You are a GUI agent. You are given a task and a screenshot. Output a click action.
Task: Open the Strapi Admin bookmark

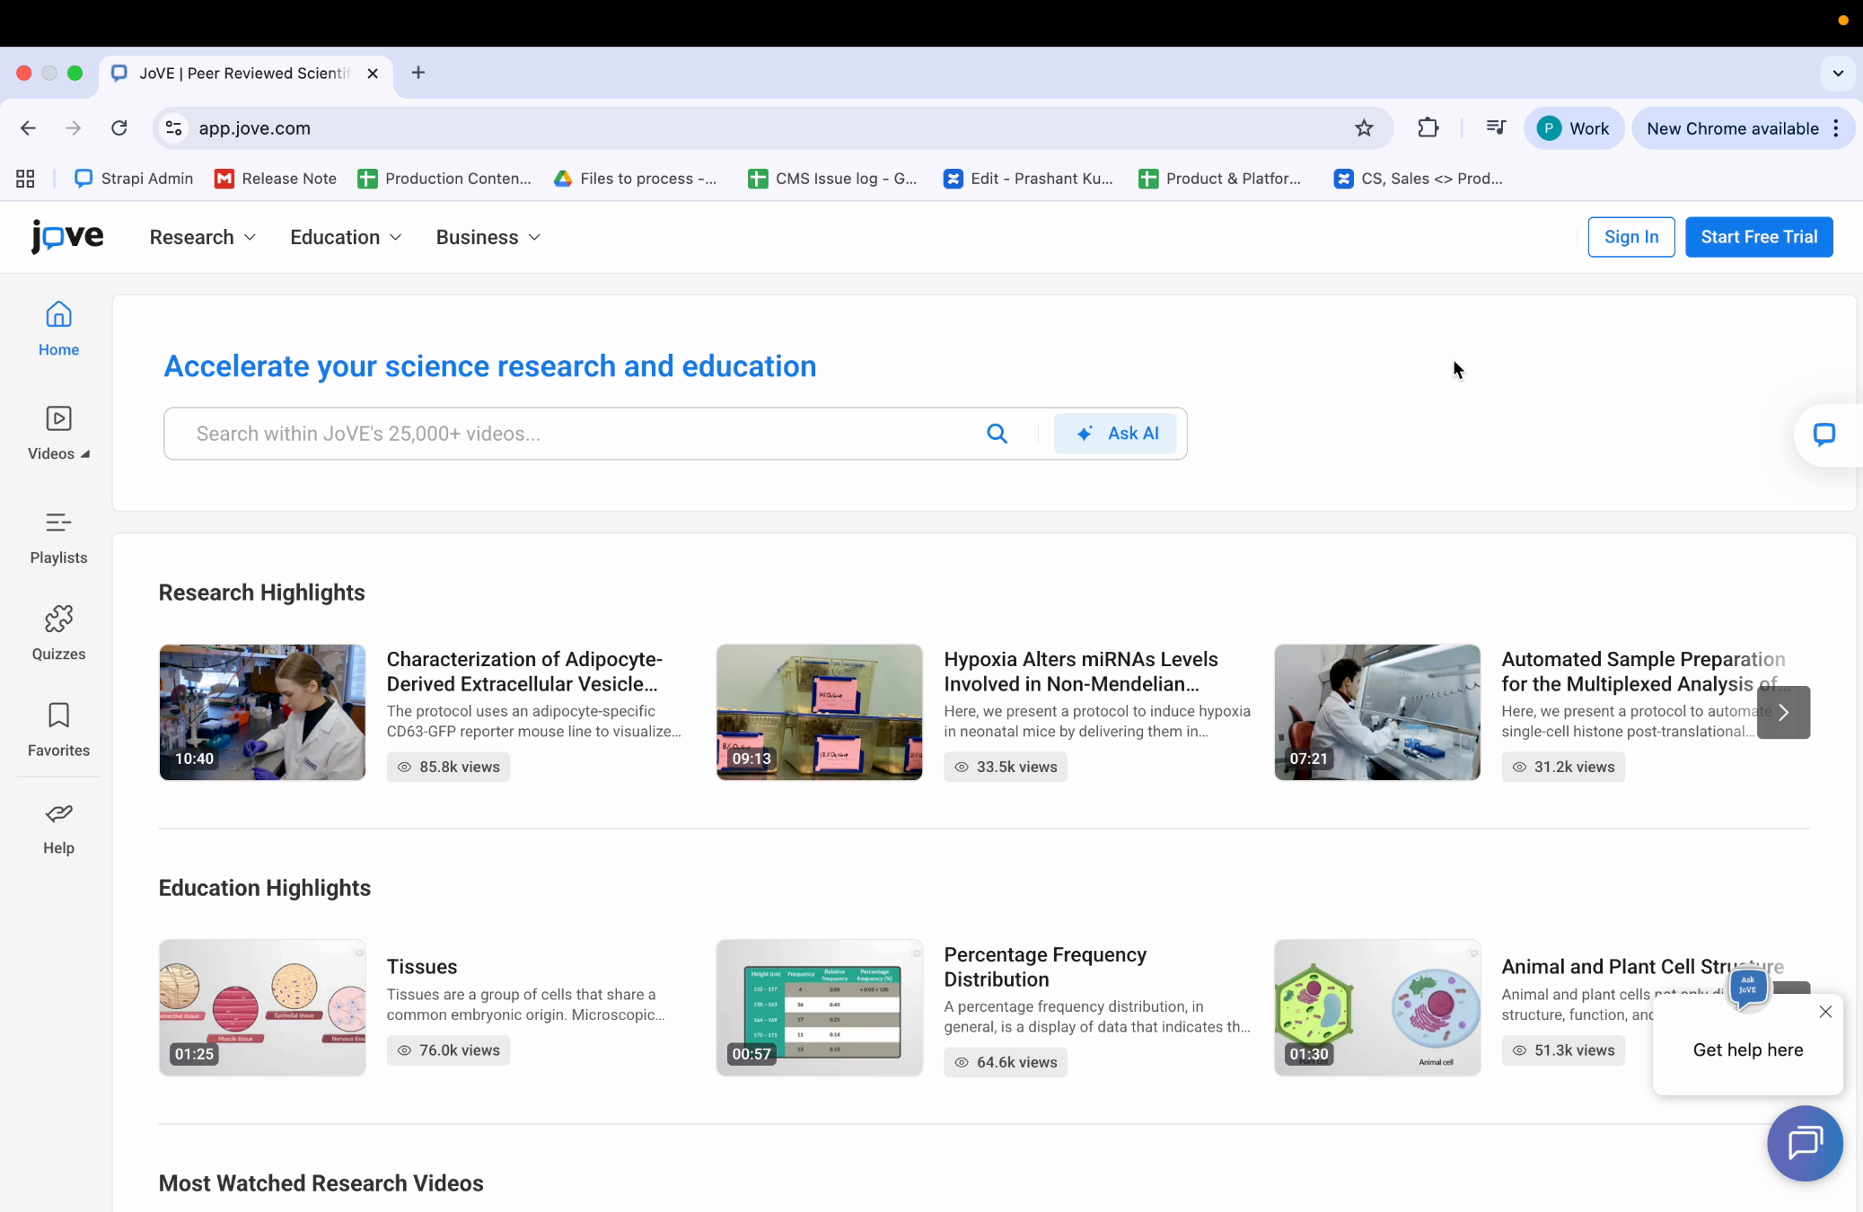coord(134,179)
